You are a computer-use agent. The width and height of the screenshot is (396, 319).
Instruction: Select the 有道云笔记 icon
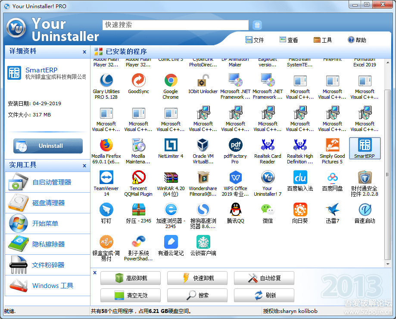click(x=171, y=242)
